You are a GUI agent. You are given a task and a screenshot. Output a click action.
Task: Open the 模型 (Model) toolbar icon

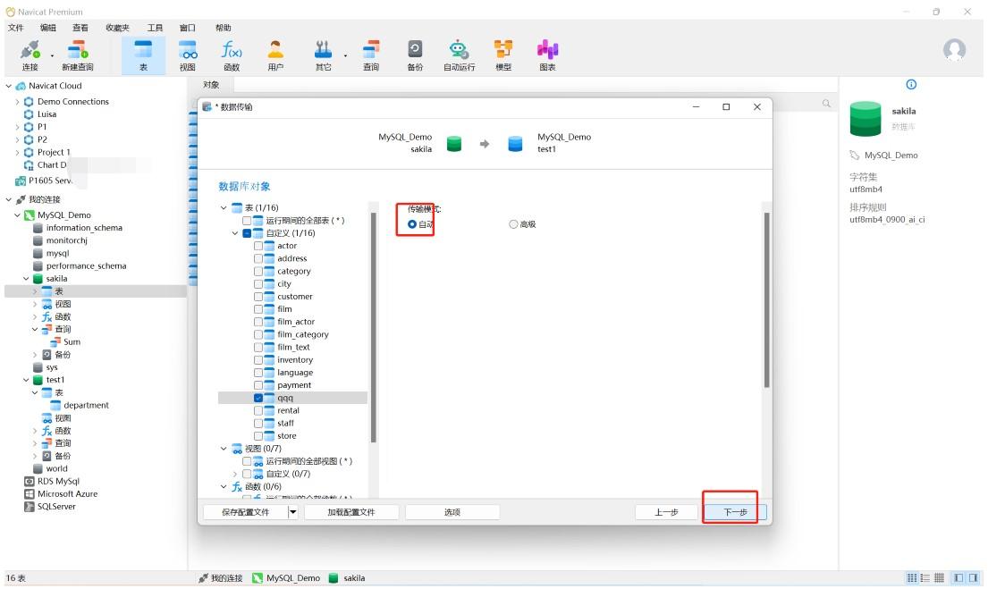click(503, 54)
